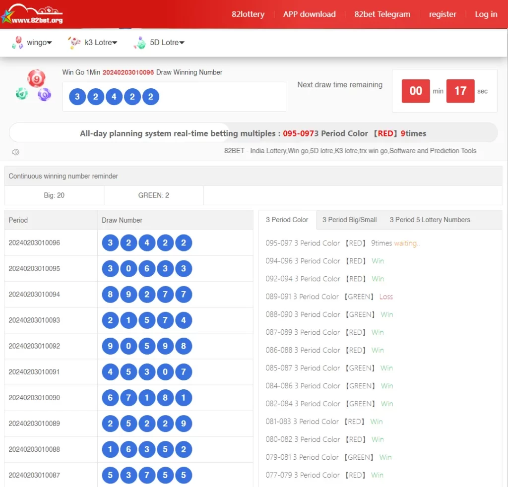Viewport: 508px width, 487px height.
Task: Click the sound speaker icon
Action: (x=15, y=152)
